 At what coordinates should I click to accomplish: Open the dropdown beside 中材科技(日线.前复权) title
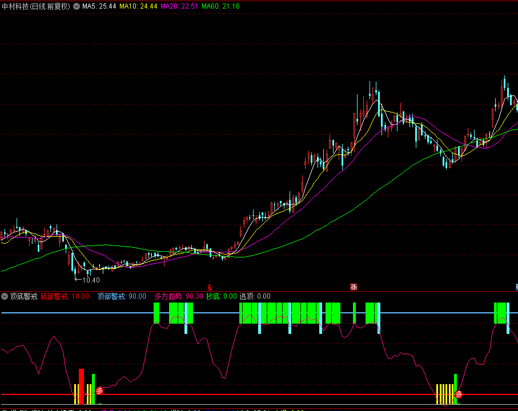(77, 6)
